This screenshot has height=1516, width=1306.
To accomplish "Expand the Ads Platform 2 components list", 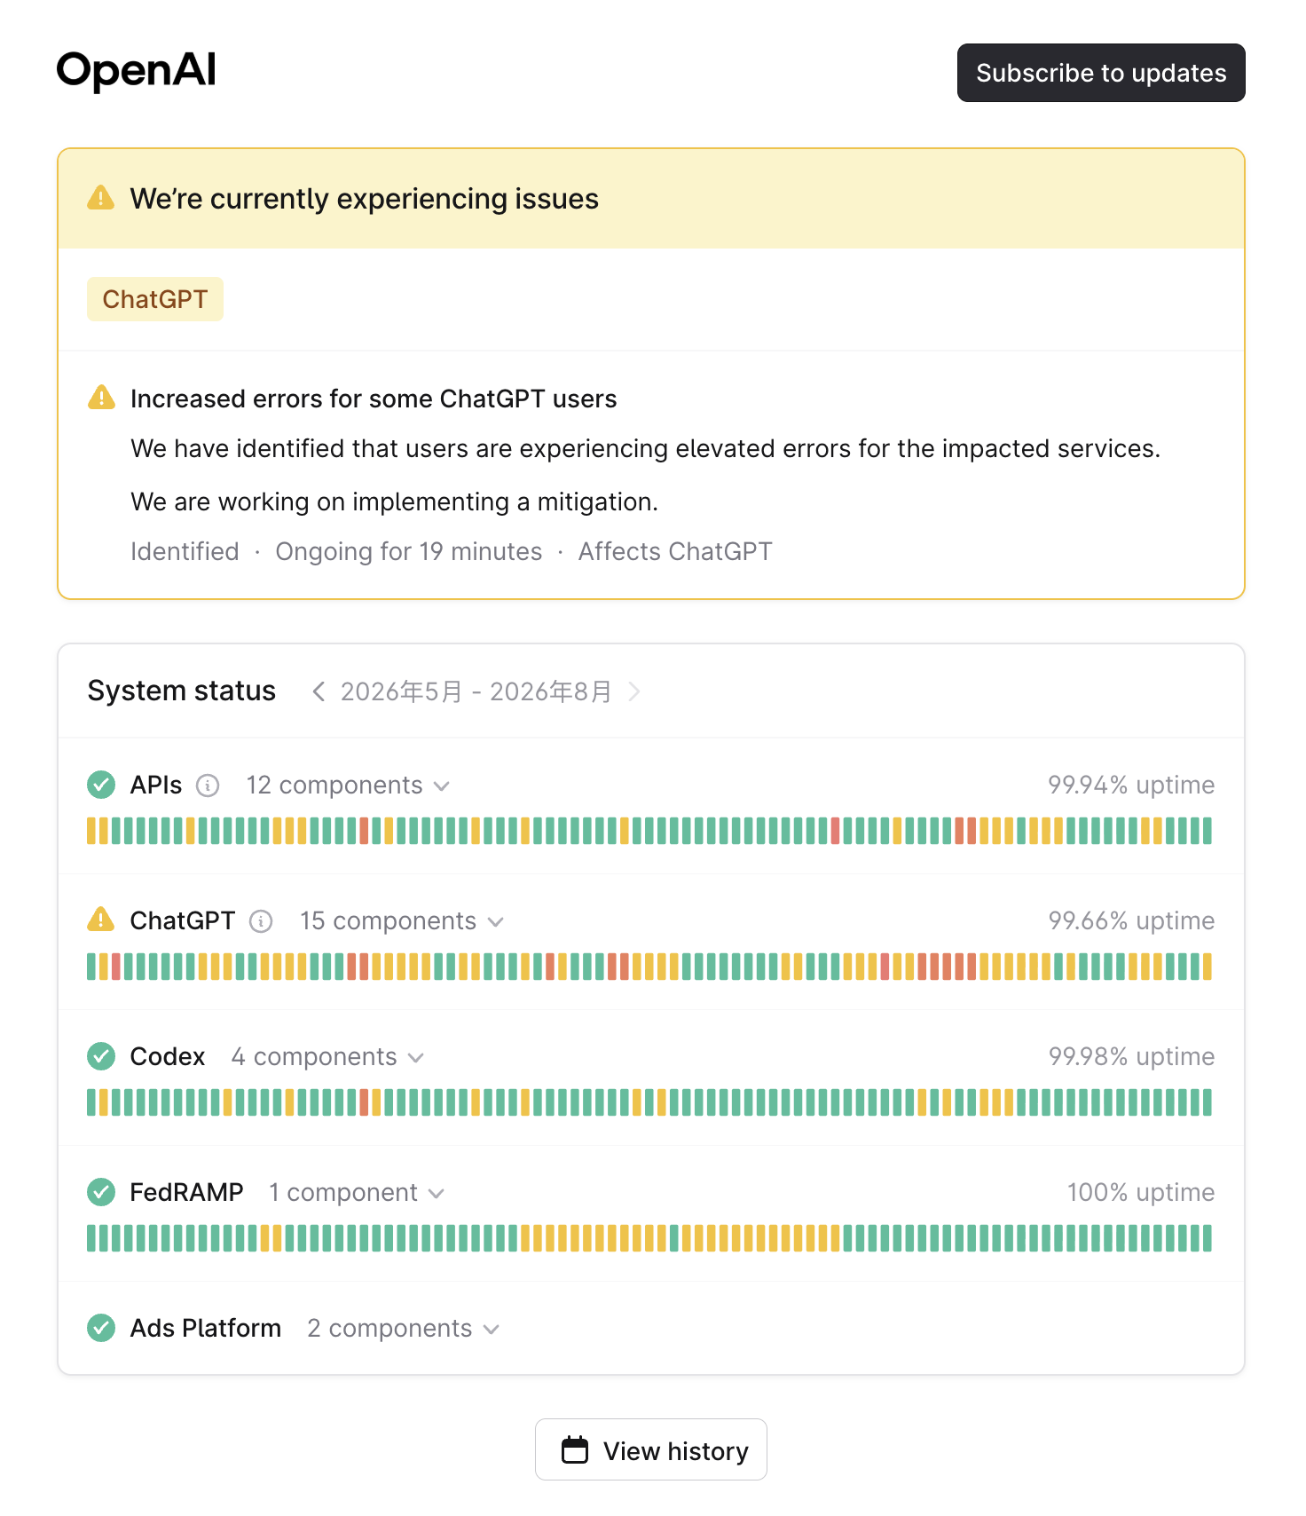I will (404, 1329).
